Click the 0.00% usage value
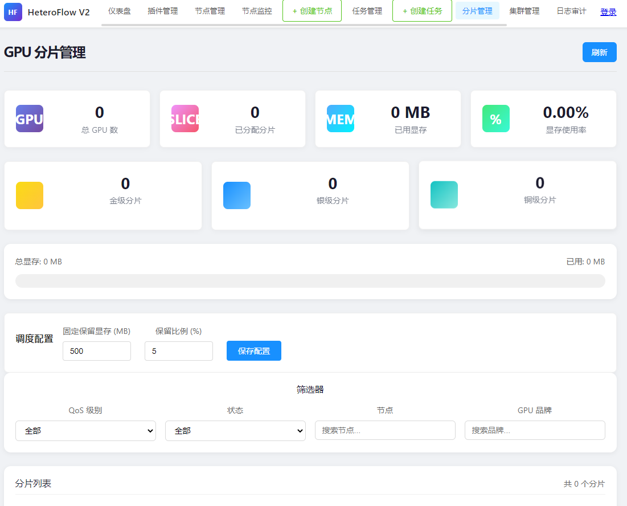The image size is (627, 506). pos(566,112)
